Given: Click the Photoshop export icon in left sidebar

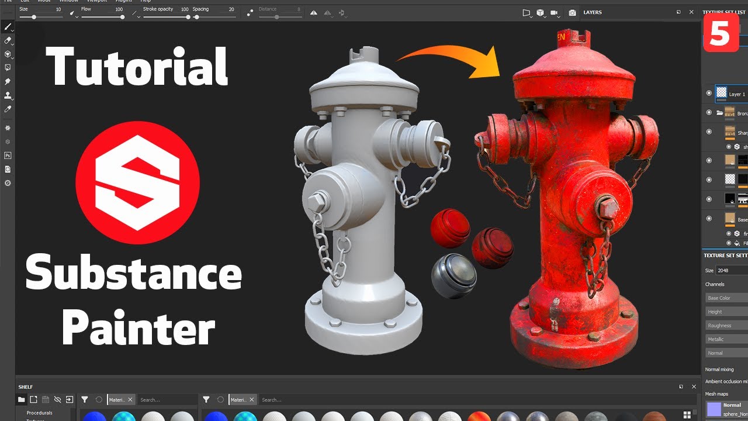Looking at the screenshot, I should 8,156.
